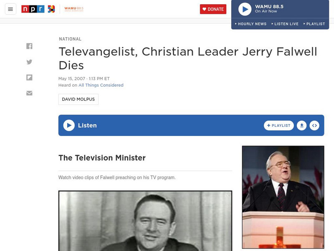
Task: Add story to playlist
Action: pyautogui.click(x=278, y=125)
